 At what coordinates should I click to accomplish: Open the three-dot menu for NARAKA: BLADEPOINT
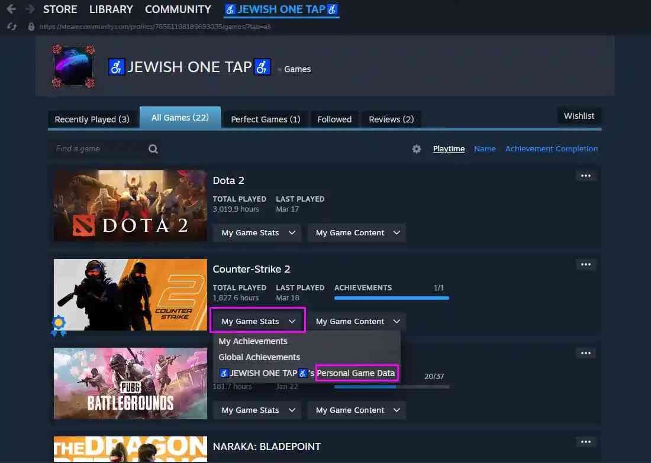pyautogui.click(x=585, y=442)
